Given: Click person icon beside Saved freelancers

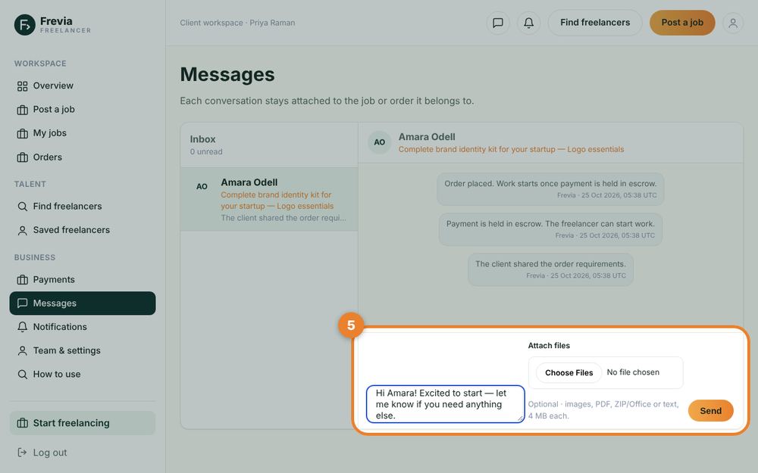Looking at the screenshot, I should [x=22, y=230].
